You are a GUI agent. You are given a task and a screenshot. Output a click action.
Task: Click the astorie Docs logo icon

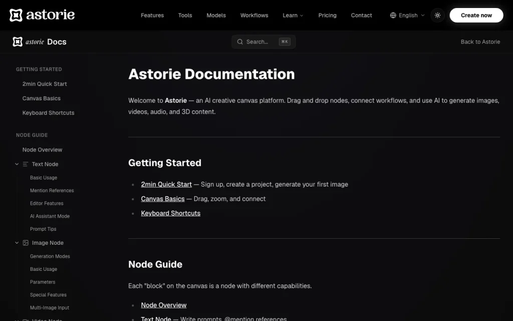point(18,42)
